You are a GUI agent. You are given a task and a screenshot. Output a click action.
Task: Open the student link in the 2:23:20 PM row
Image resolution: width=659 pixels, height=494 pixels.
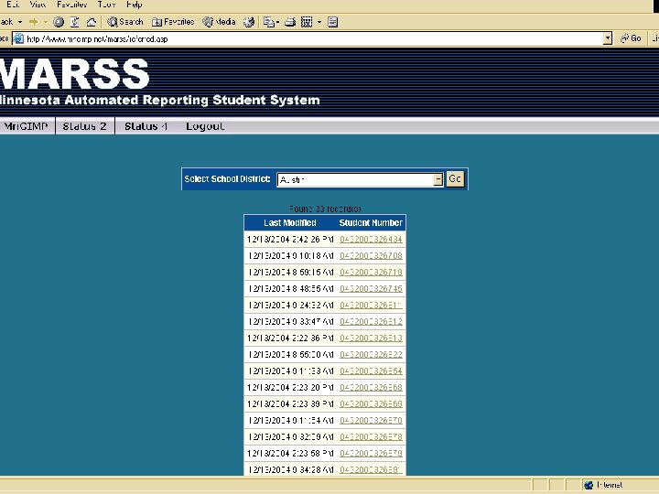click(x=371, y=387)
